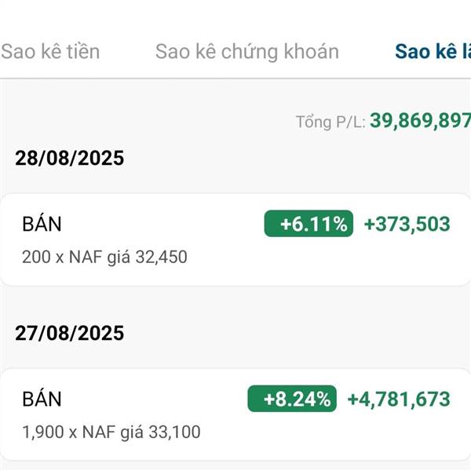
Task: Select the 27/08/2025 date header
Action: pyautogui.click(x=69, y=333)
